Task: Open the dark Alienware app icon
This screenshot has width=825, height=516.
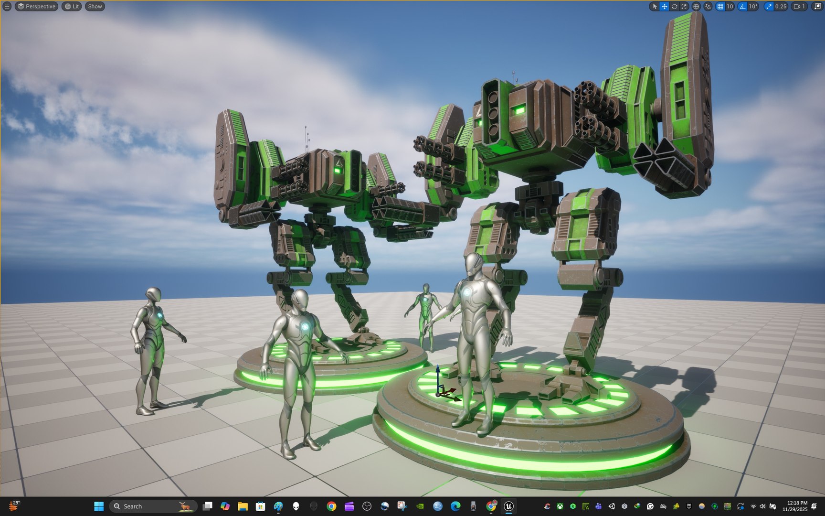Action: 314,506
